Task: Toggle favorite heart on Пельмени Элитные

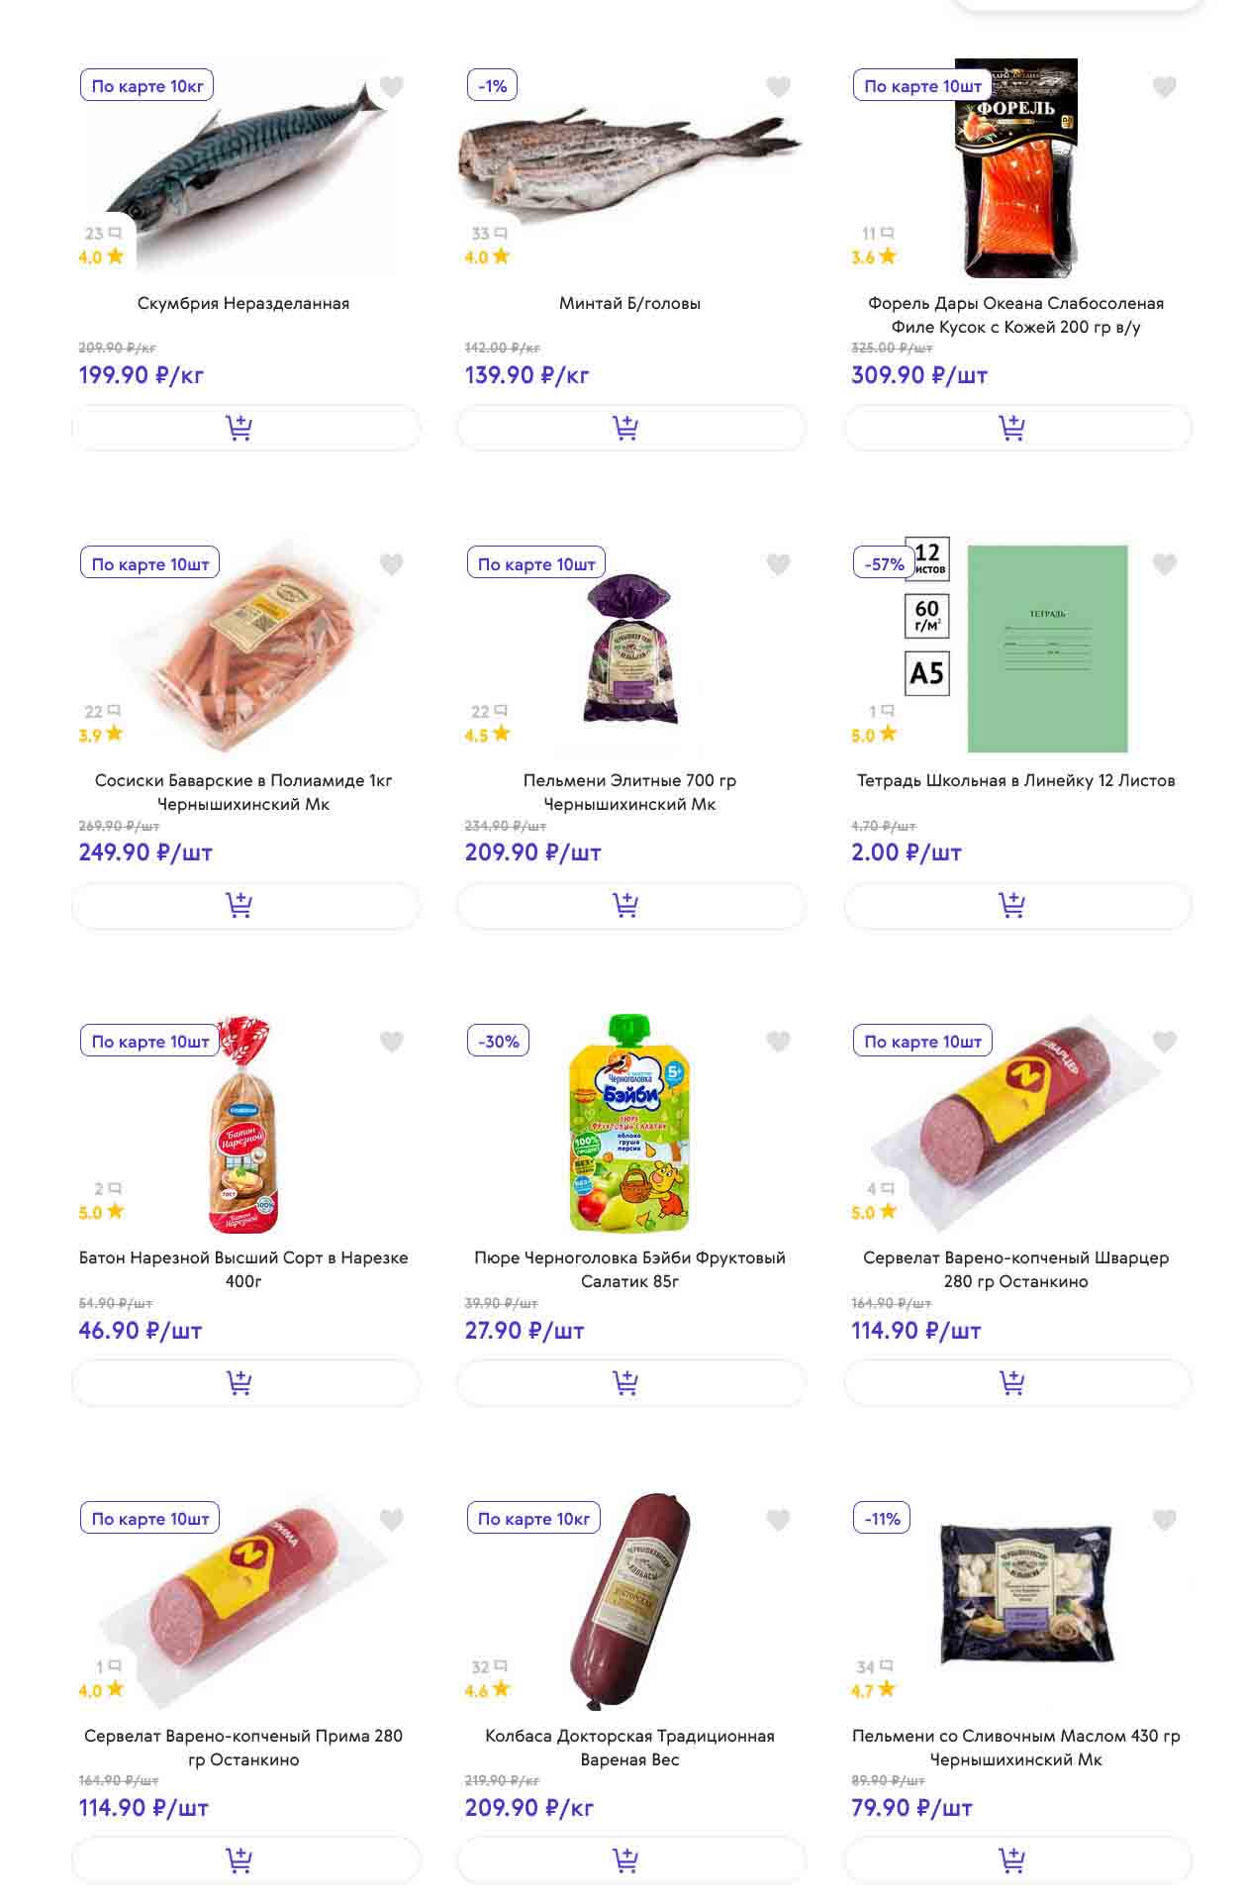Action: pos(779,564)
